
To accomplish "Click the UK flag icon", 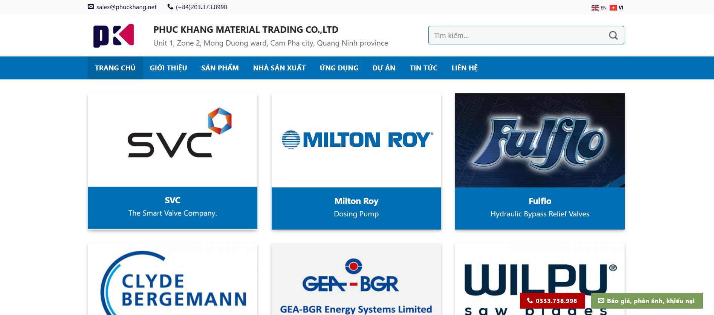I will [x=595, y=8].
